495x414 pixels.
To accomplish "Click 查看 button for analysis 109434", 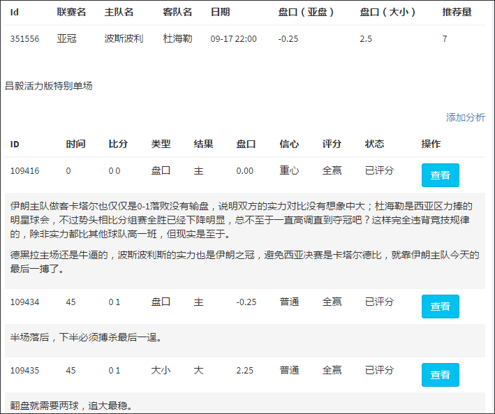I will 440,306.
